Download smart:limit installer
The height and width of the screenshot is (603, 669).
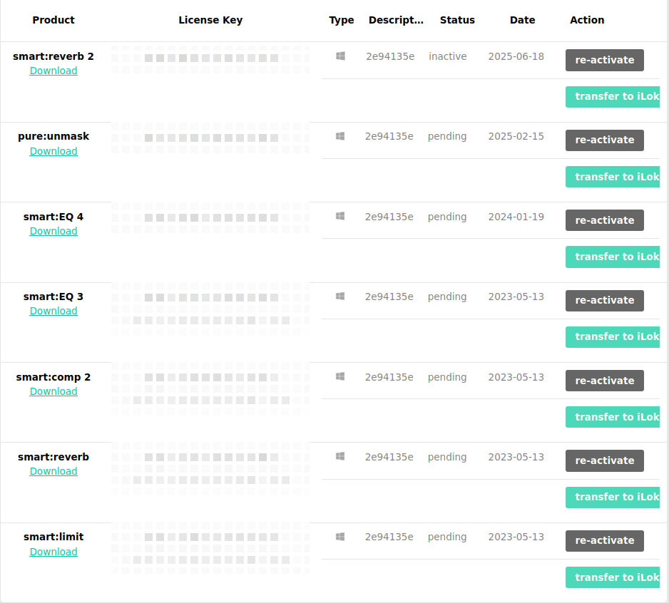pyautogui.click(x=53, y=552)
